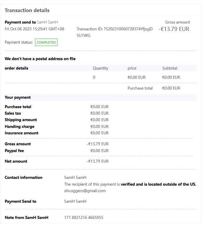This screenshot has height=226, width=204.
Task: Click the bold verified recipient statement
Action: click(158, 184)
